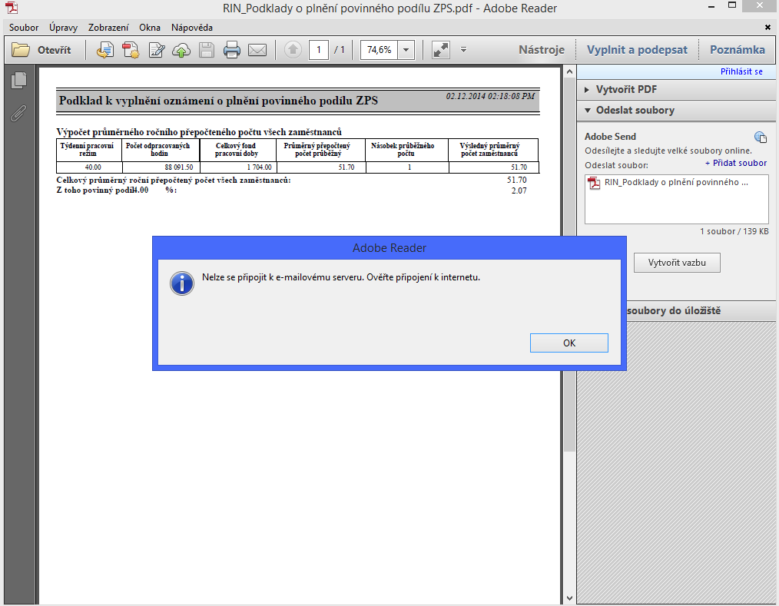Close the document with the menu bar X

click(x=767, y=28)
